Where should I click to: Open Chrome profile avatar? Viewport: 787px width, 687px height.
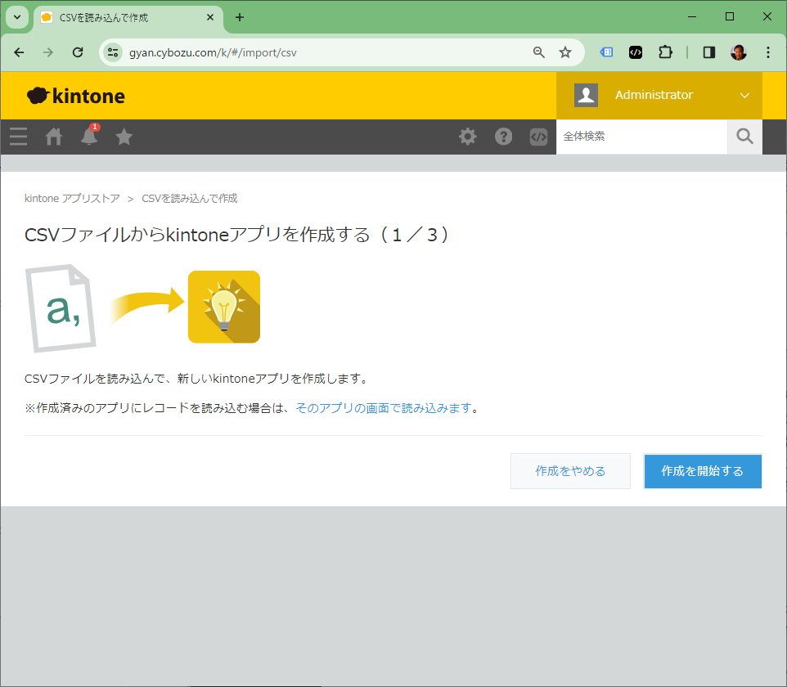click(x=738, y=52)
